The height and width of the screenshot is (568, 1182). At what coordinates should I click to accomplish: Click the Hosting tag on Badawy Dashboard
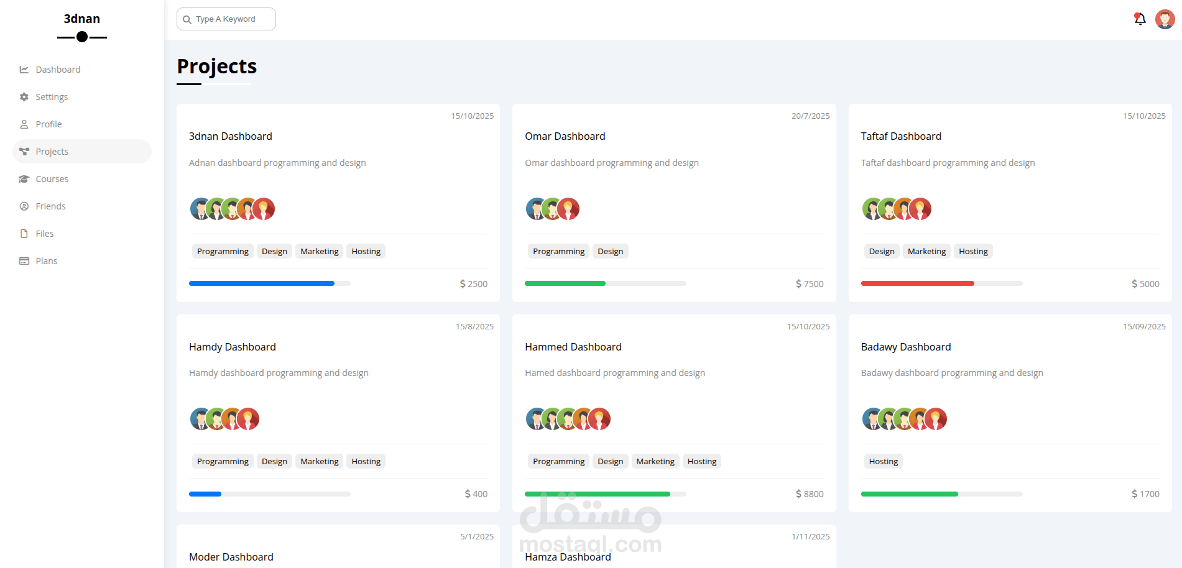[x=883, y=462]
